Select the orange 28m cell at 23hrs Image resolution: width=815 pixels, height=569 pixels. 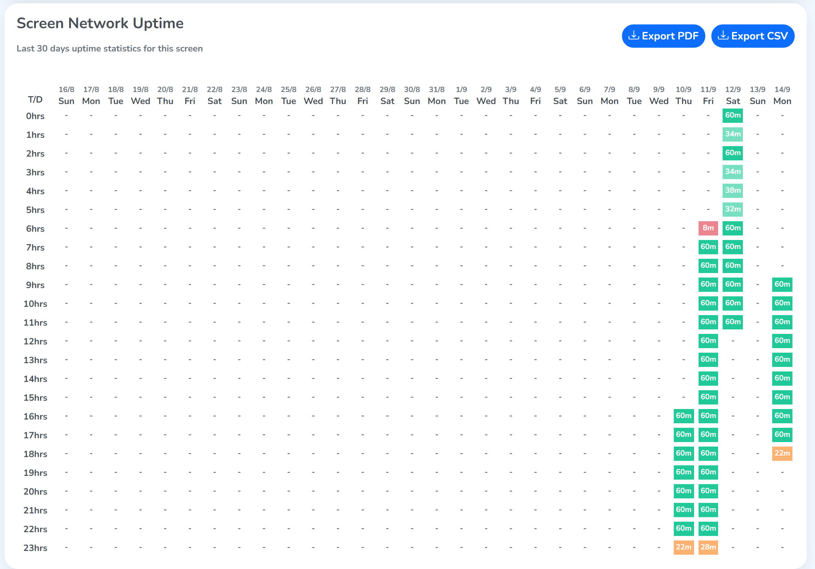click(x=708, y=547)
